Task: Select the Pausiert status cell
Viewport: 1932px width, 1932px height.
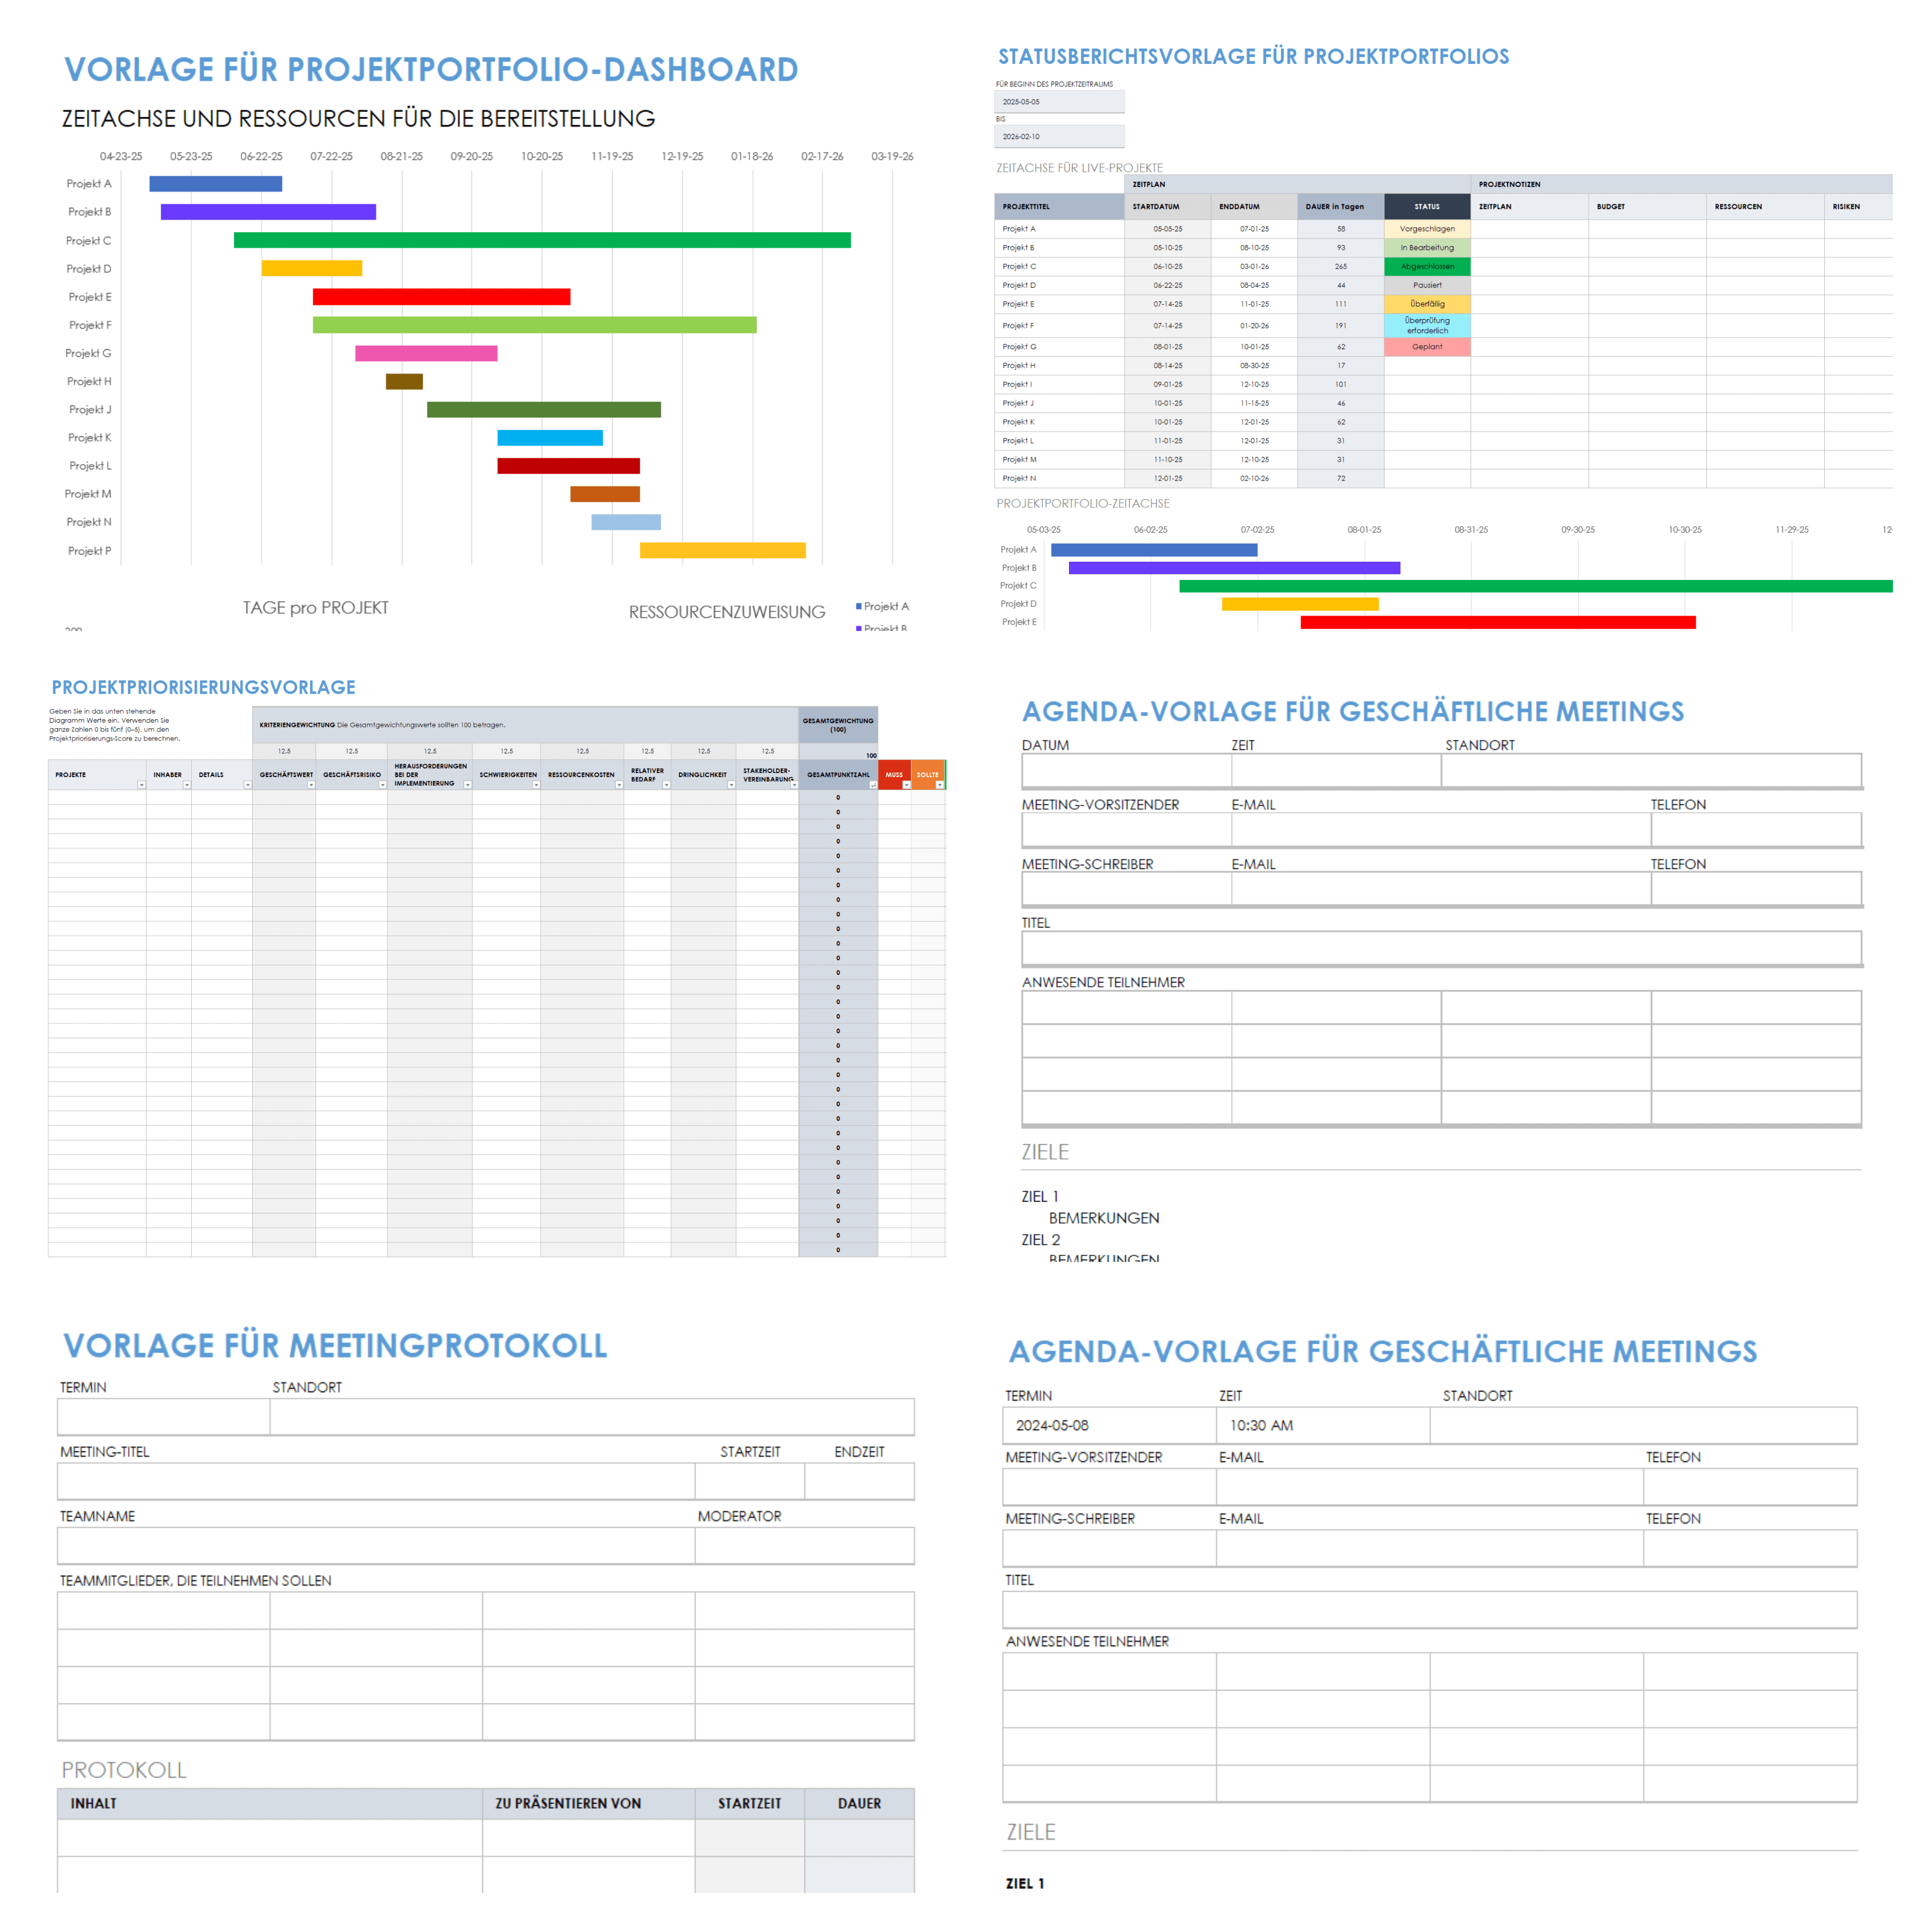Action: 1427,285
